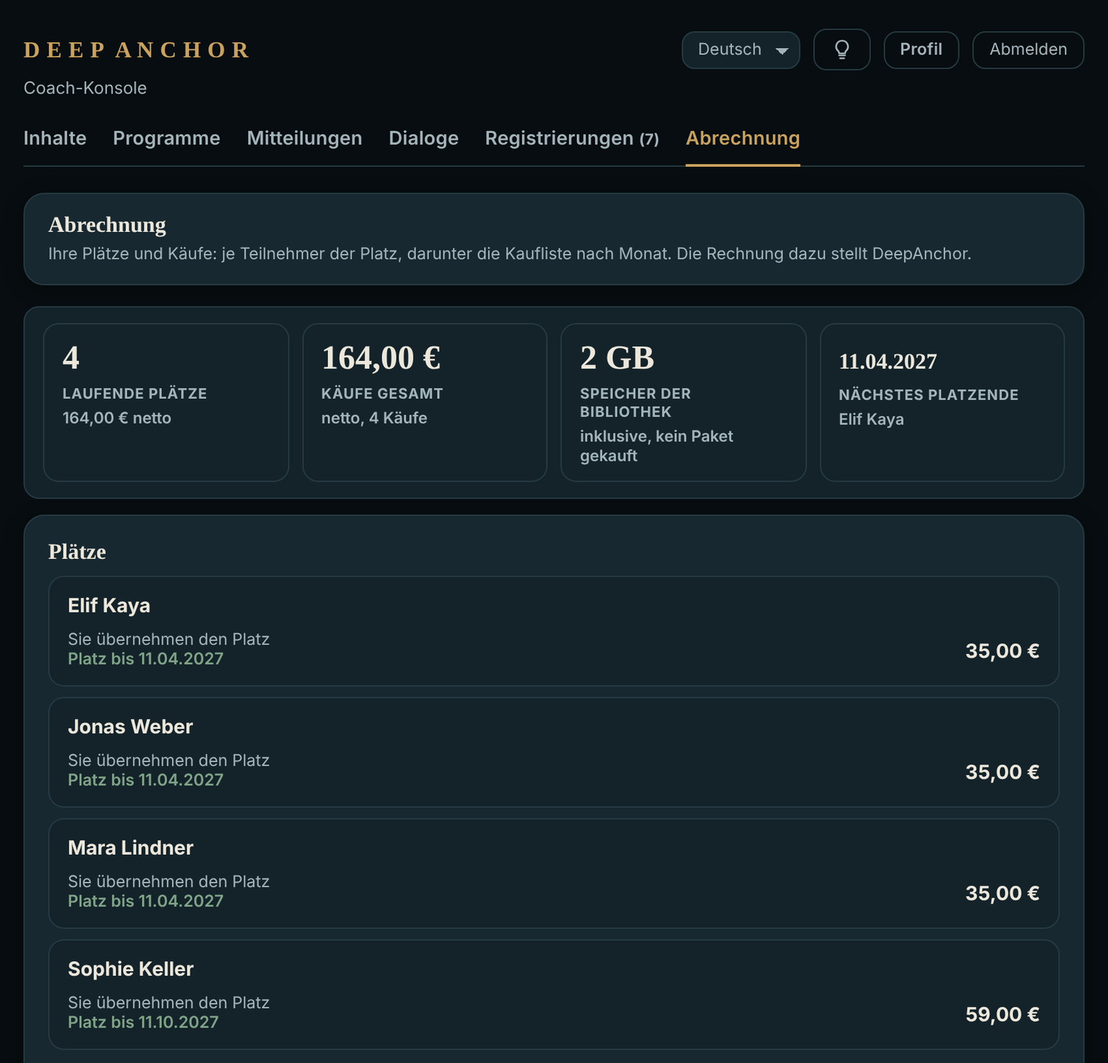This screenshot has height=1063, width=1108.
Task: Open the Dialoge tab
Action: (423, 138)
